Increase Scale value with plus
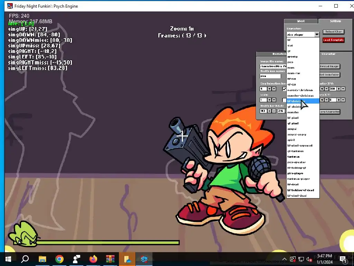 (269, 100)
